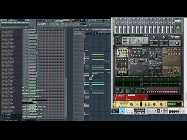Toggle pattern/song mode switch in FL Studio
187x140 pixels.
39,24
